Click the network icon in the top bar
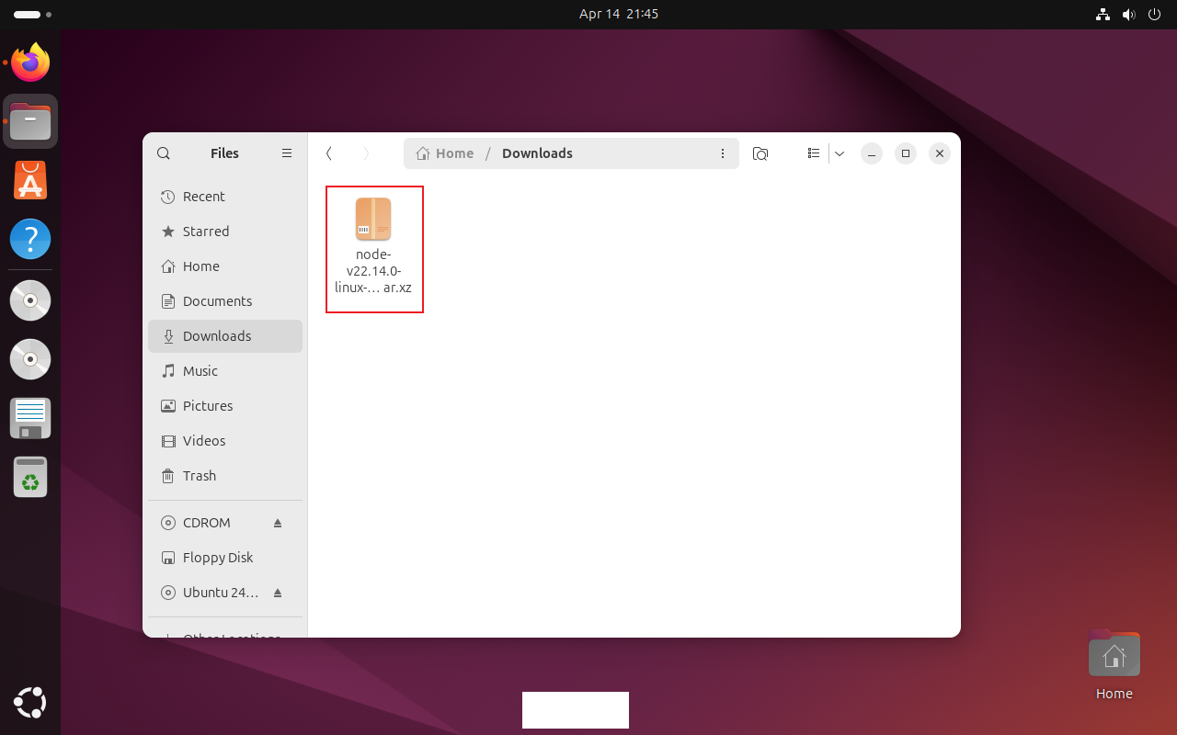 (1103, 14)
